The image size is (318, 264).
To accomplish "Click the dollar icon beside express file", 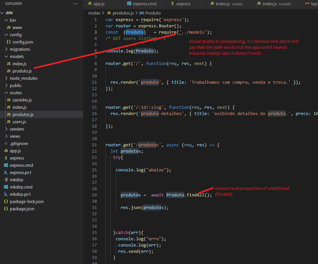I will [6, 158].
